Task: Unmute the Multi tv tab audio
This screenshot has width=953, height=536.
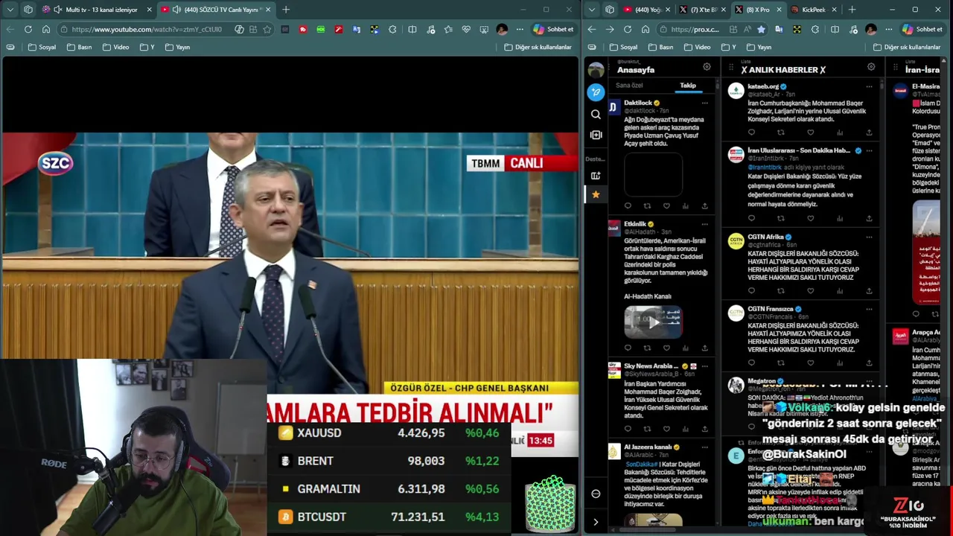Action: [58, 10]
